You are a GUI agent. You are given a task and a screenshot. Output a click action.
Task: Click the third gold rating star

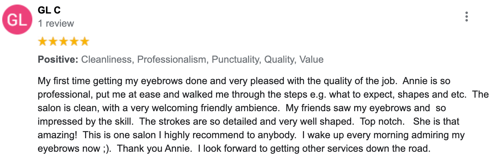64,41
